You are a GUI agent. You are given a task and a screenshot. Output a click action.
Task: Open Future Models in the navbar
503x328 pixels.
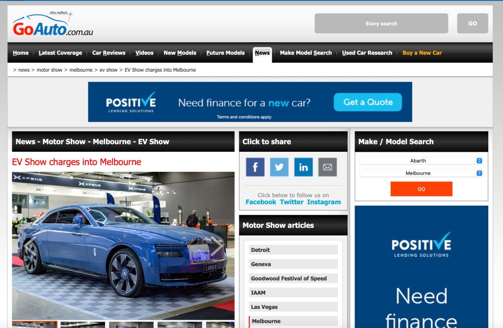225,53
